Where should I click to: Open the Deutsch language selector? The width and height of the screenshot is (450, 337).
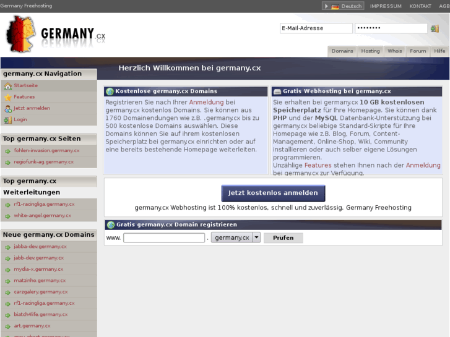343,6
